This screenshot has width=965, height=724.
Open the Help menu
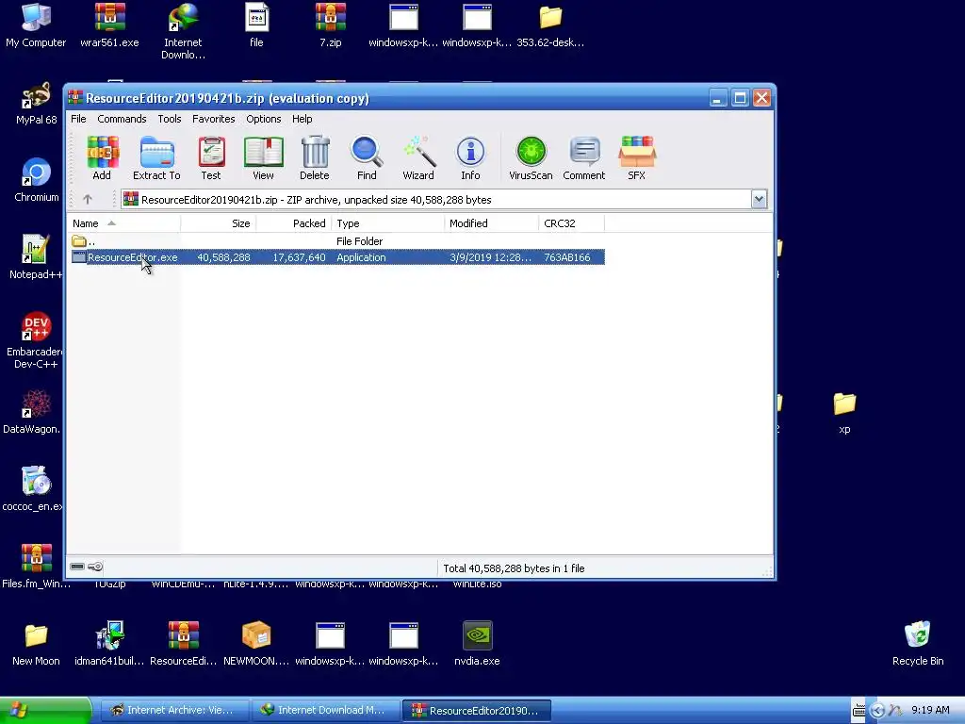pos(303,119)
